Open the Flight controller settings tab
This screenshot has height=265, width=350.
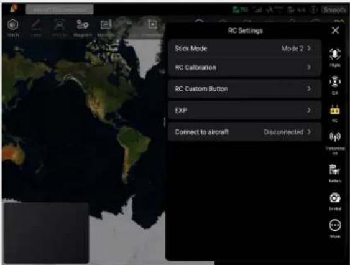[x=335, y=57]
